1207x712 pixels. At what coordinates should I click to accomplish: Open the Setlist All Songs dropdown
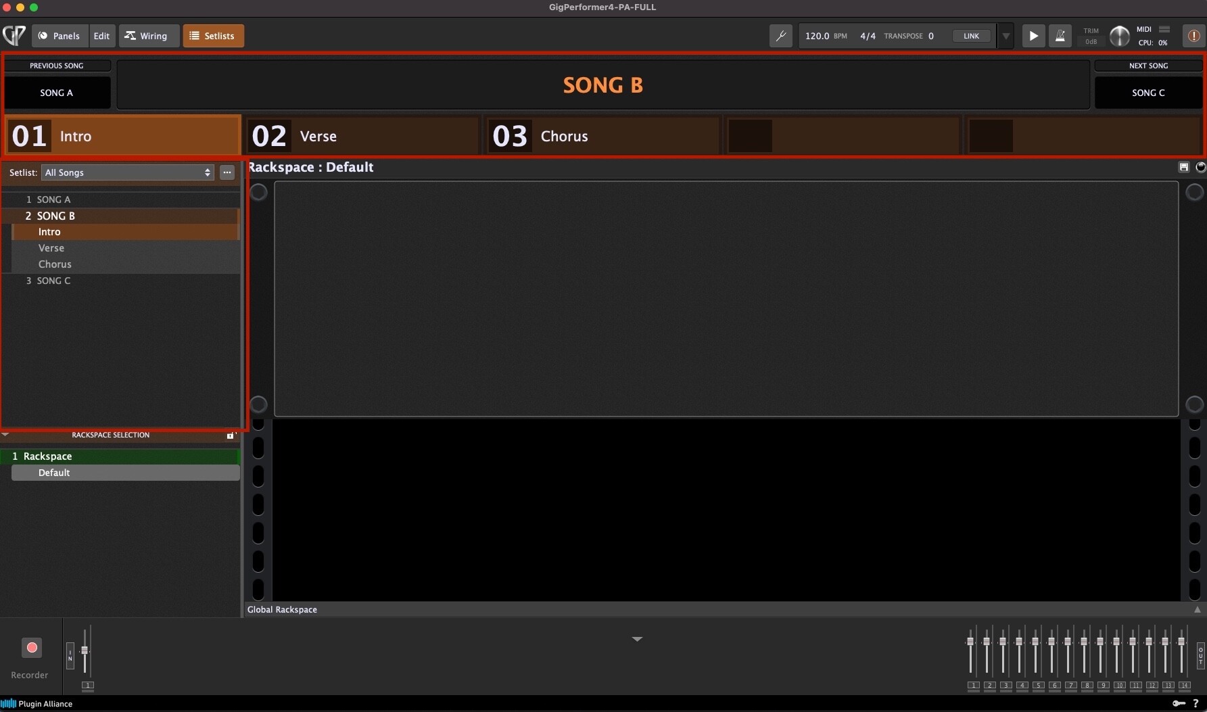127,172
